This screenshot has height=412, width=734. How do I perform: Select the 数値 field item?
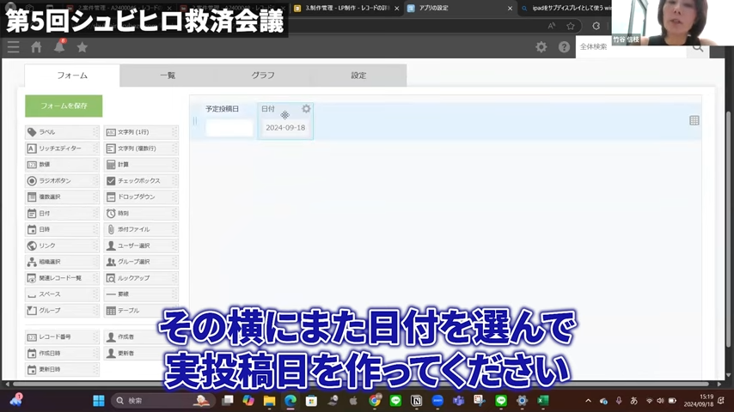click(62, 165)
